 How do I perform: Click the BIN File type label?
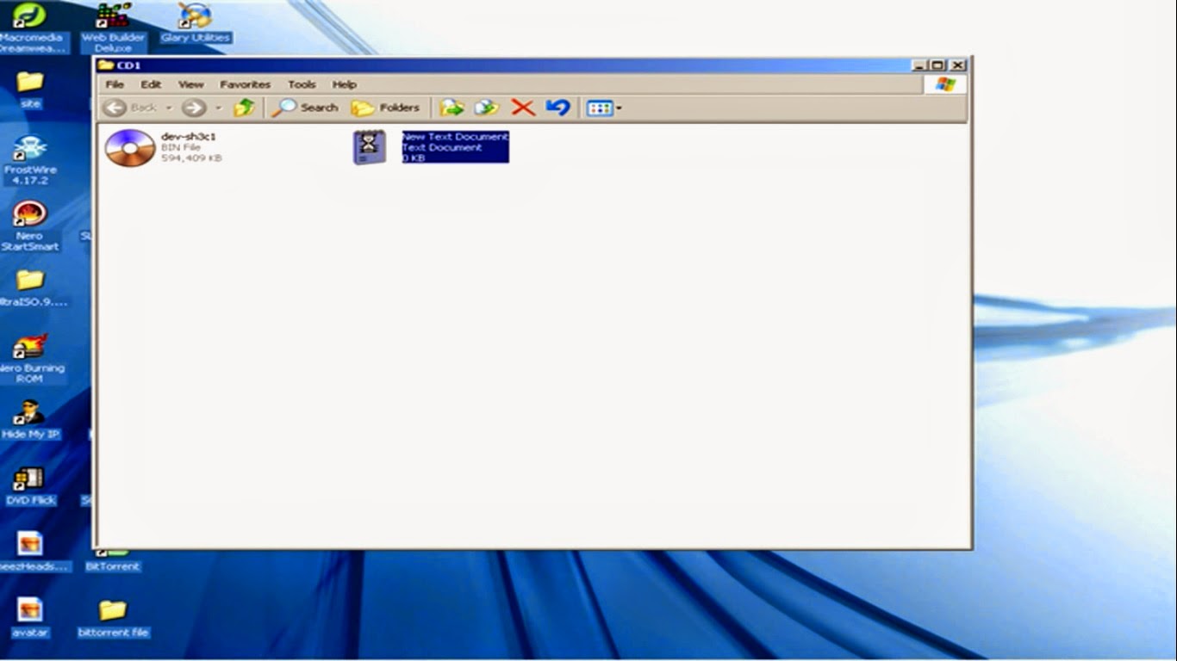[x=181, y=147]
